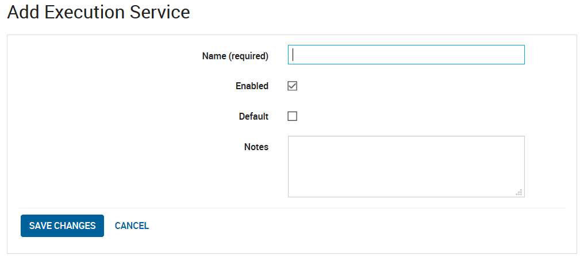Click the "Default" label text
The width and height of the screenshot is (580, 256).
tap(253, 116)
